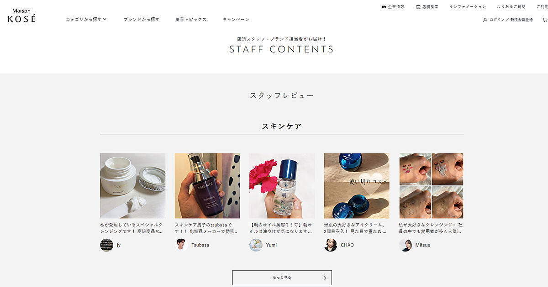This screenshot has width=548, height=287.
Task: Open Tsubasa's profile avatar
Action: [181, 245]
